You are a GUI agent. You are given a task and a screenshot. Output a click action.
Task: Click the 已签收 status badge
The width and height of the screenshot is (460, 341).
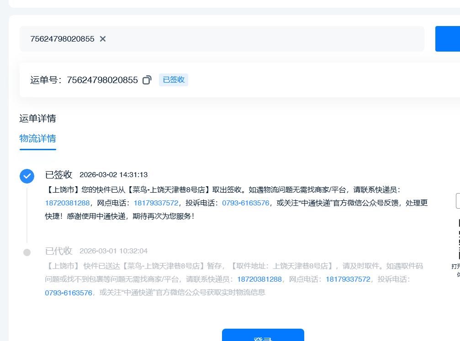[174, 80]
